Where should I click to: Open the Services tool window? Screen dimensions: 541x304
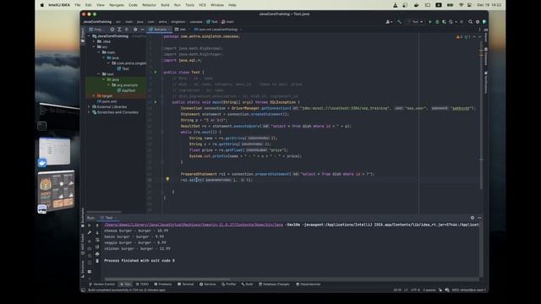(x=207, y=285)
